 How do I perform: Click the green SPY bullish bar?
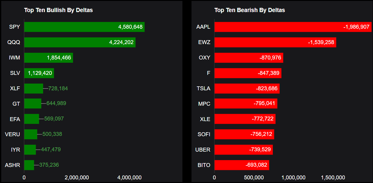click(x=84, y=27)
